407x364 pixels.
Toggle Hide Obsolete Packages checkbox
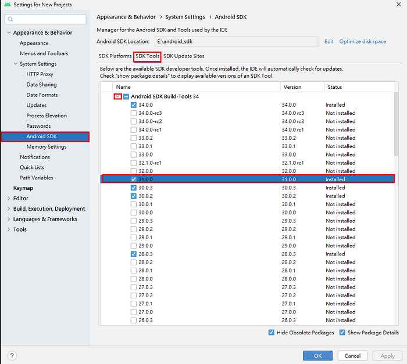pos(272,333)
